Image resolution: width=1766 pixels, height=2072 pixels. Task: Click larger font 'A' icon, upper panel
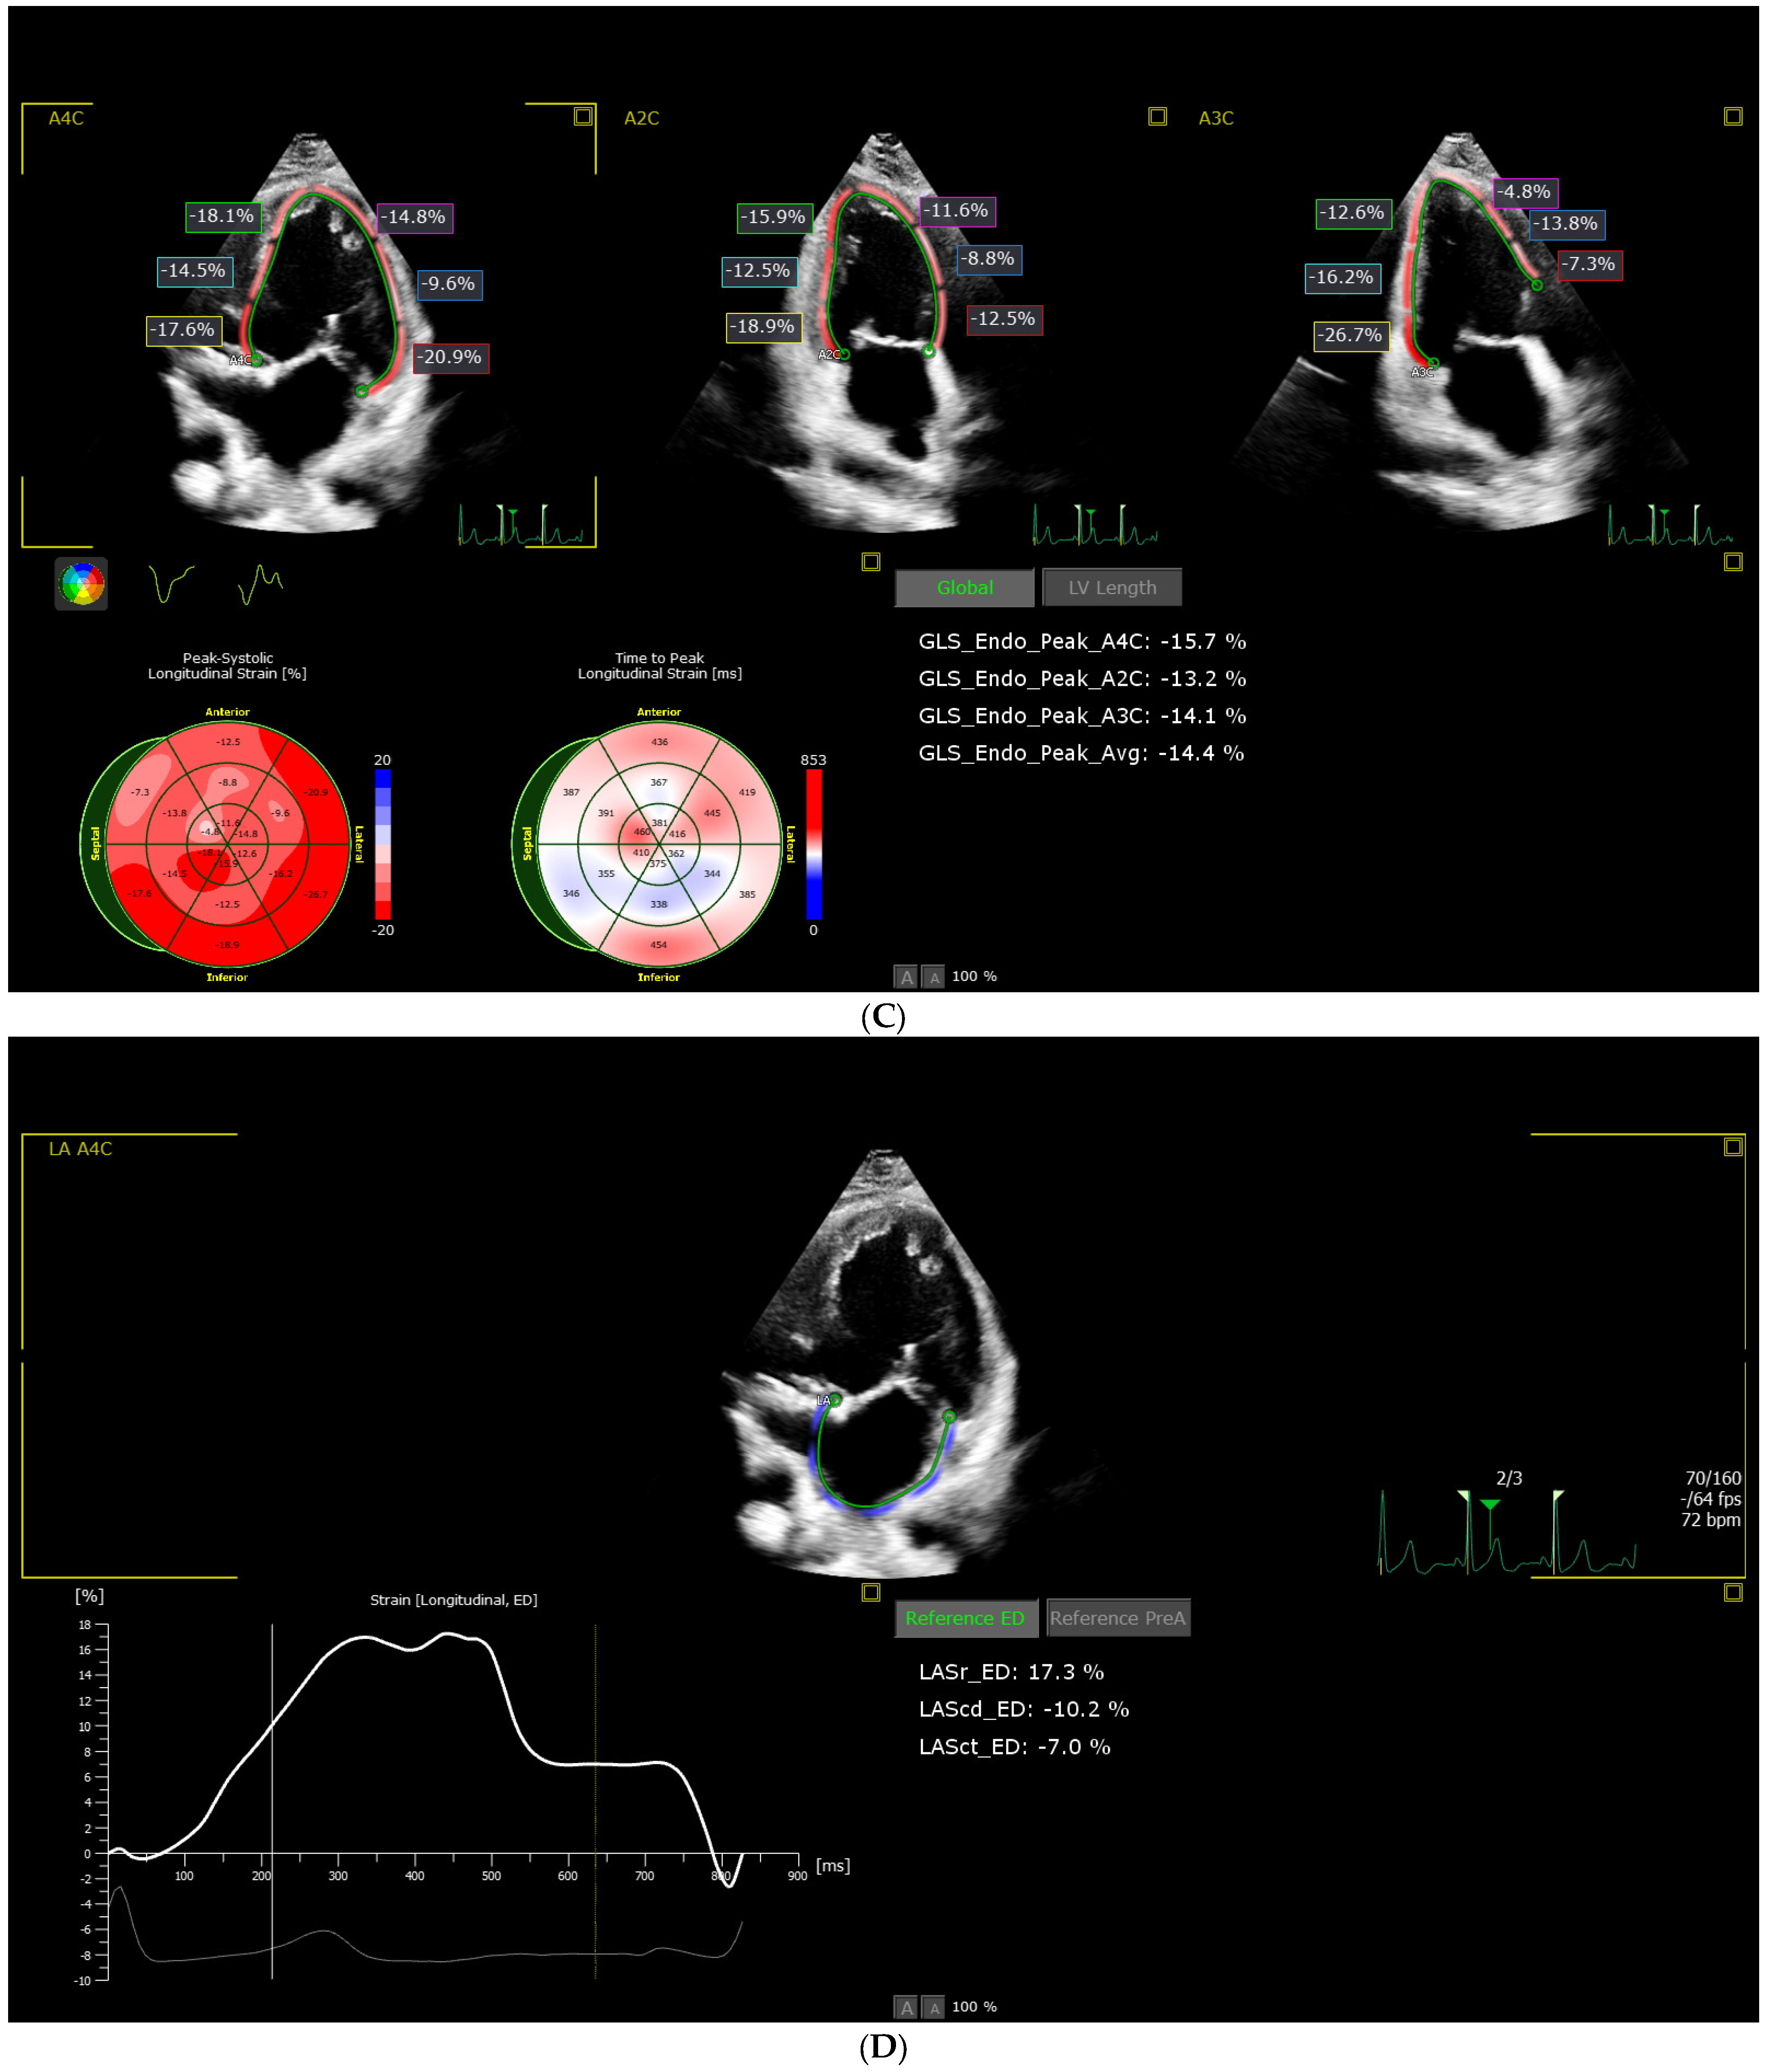tap(906, 977)
